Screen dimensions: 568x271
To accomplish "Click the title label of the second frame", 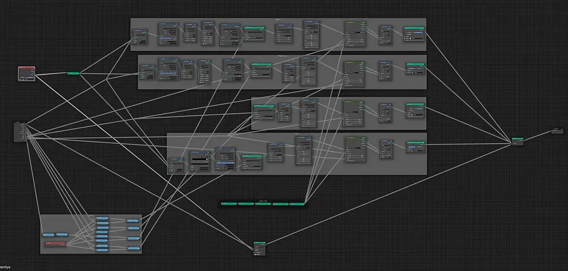I will click(282, 56).
